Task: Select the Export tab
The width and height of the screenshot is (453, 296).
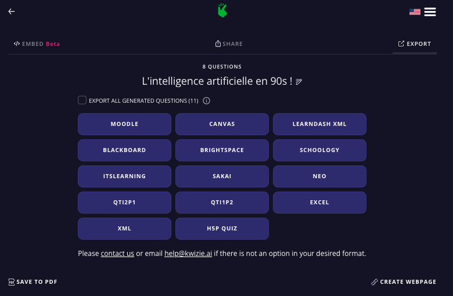Action: pos(415,44)
